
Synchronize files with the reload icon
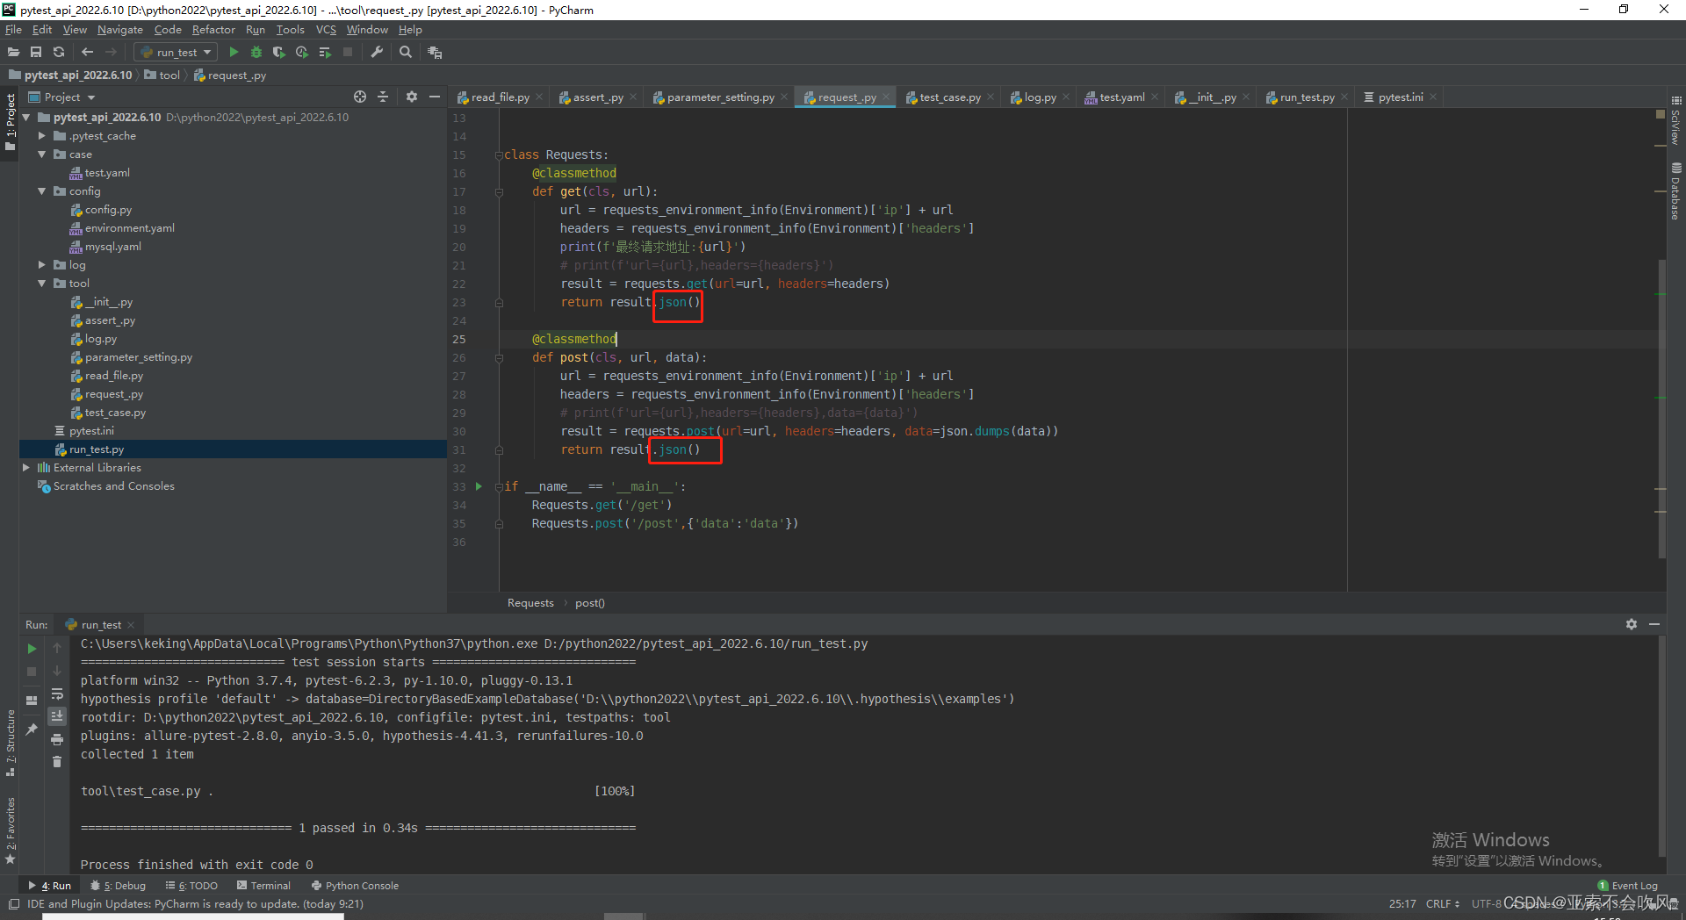[x=59, y=53]
